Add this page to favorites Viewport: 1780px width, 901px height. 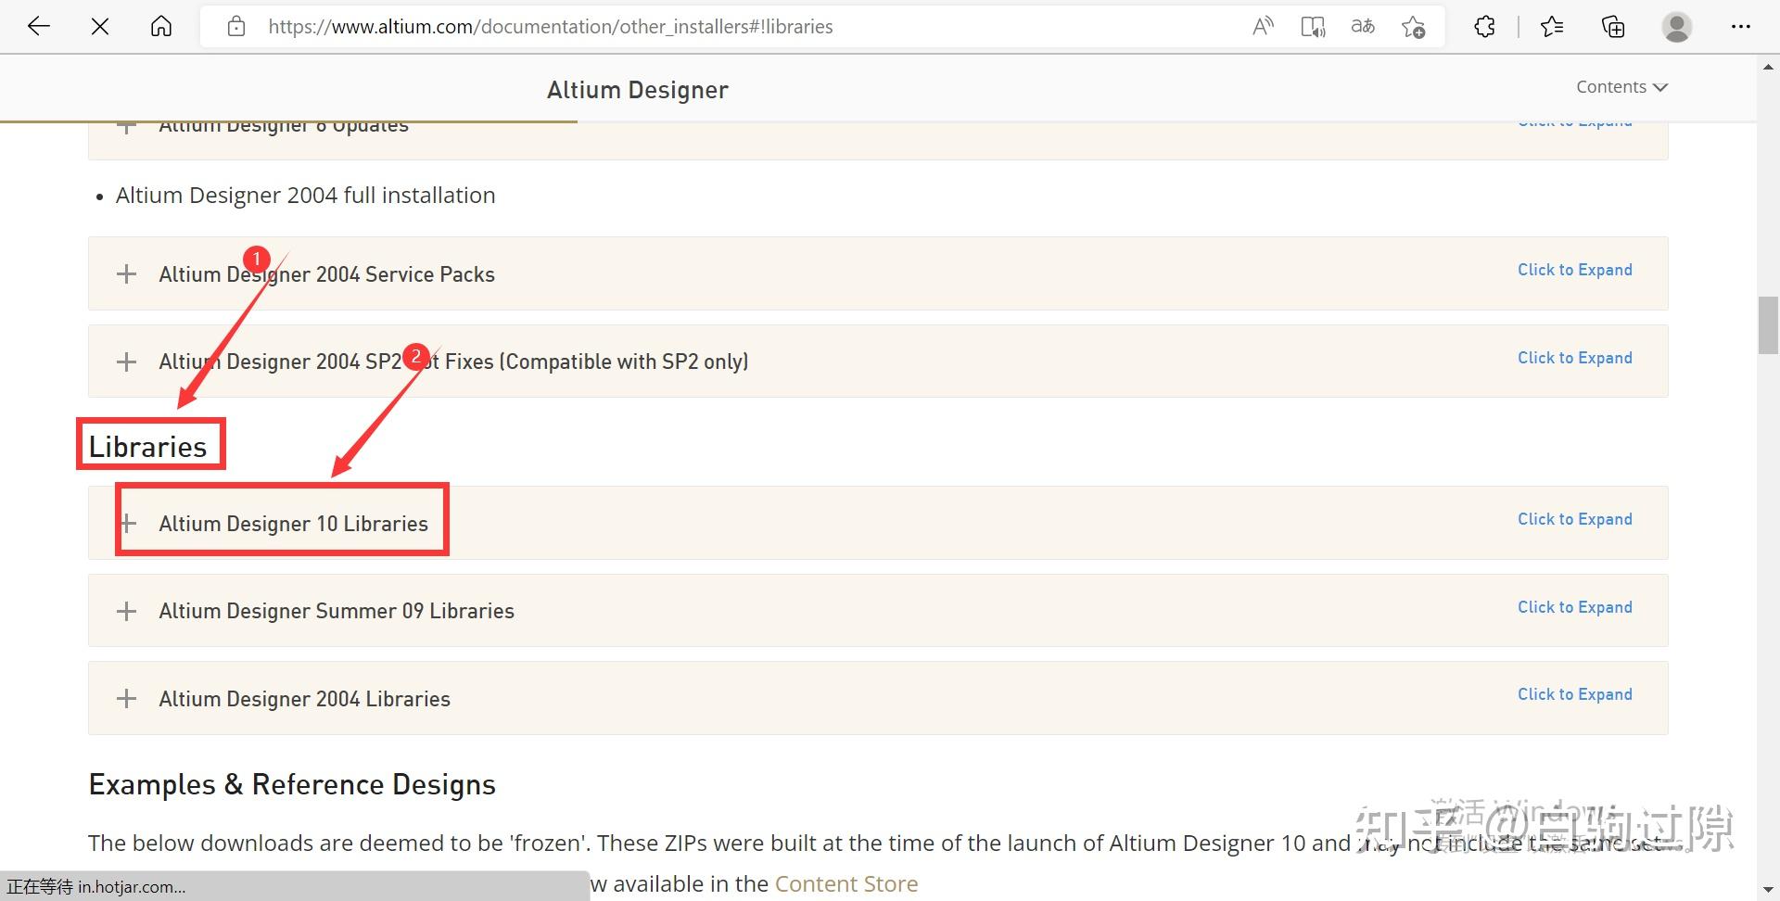(1414, 27)
